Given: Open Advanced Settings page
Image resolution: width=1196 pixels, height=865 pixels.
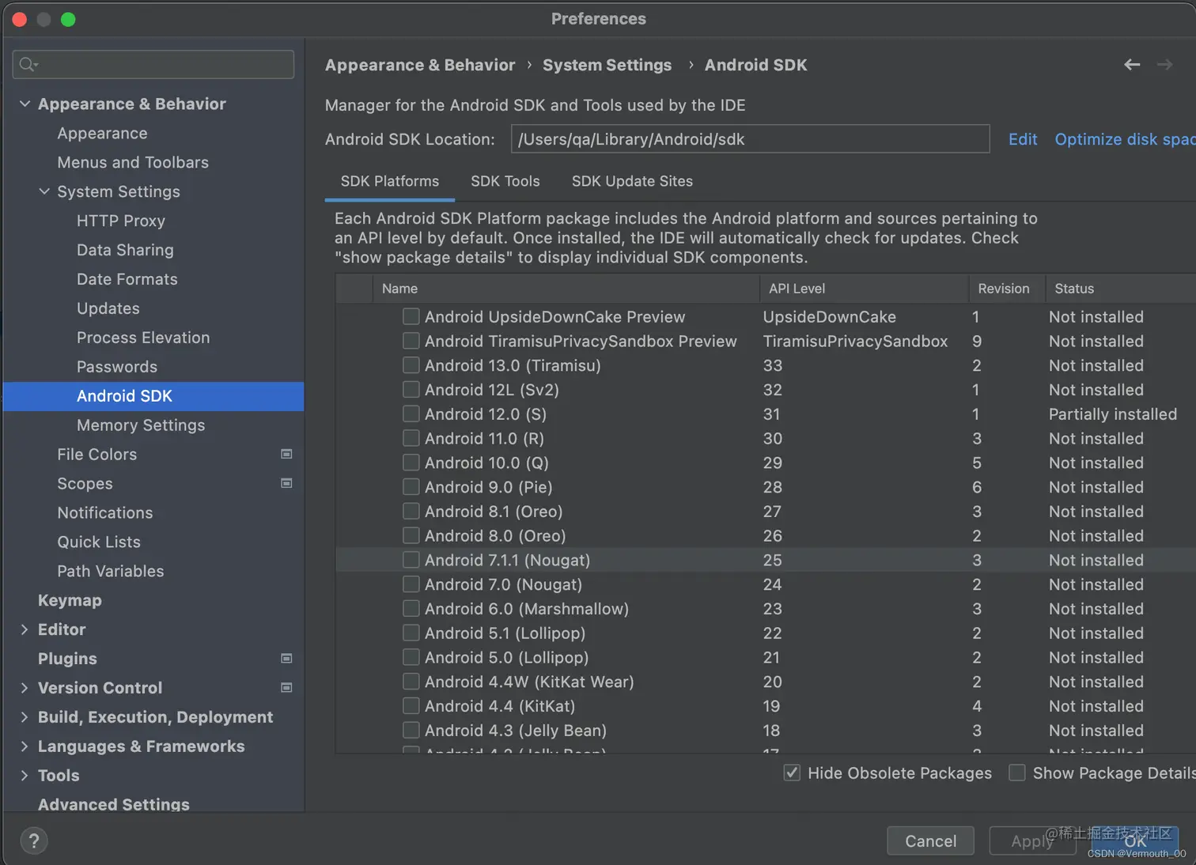Looking at the screenshot, I should coord(114,804).
